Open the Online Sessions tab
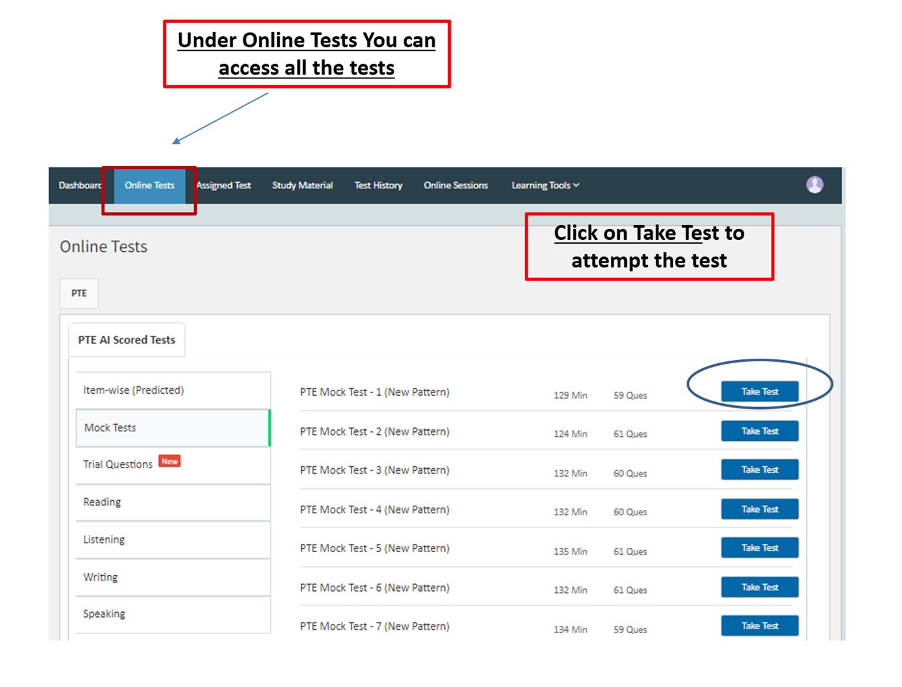902x687 pixels. click(456, 185)
